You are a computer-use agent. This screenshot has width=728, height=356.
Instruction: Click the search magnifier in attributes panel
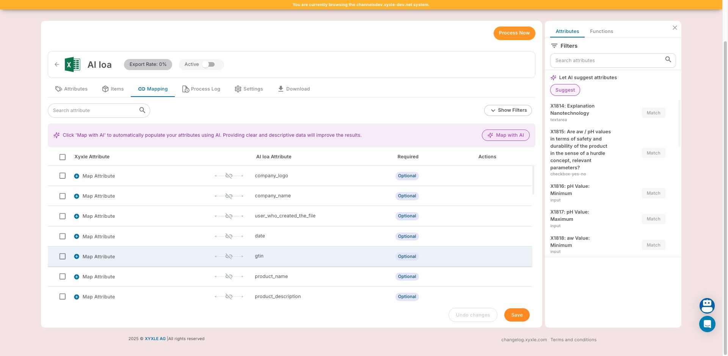click(668, 60)
